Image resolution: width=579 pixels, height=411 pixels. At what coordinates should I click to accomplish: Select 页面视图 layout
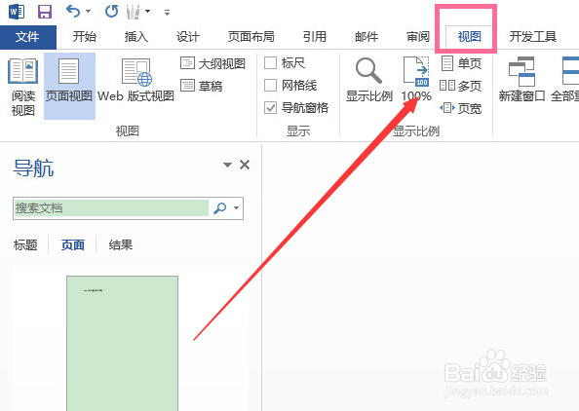[x=69, y=87]
